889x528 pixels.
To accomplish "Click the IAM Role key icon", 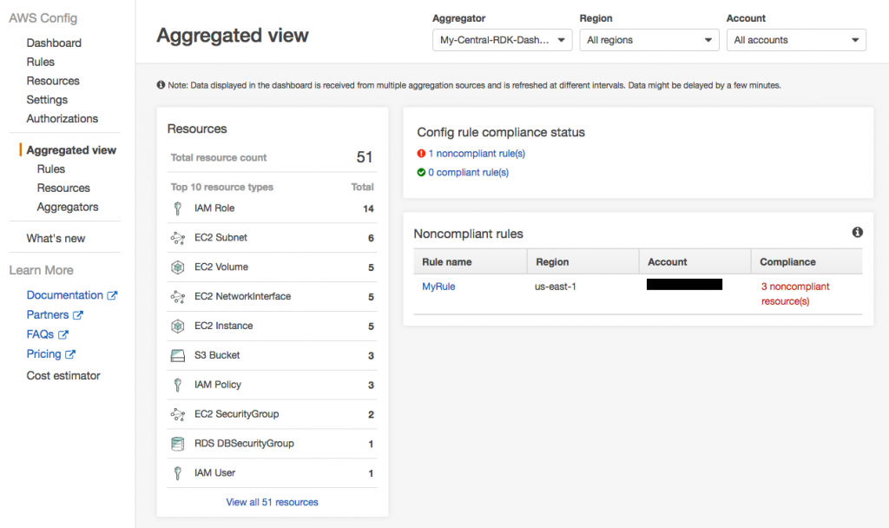I will click(178, 208).
